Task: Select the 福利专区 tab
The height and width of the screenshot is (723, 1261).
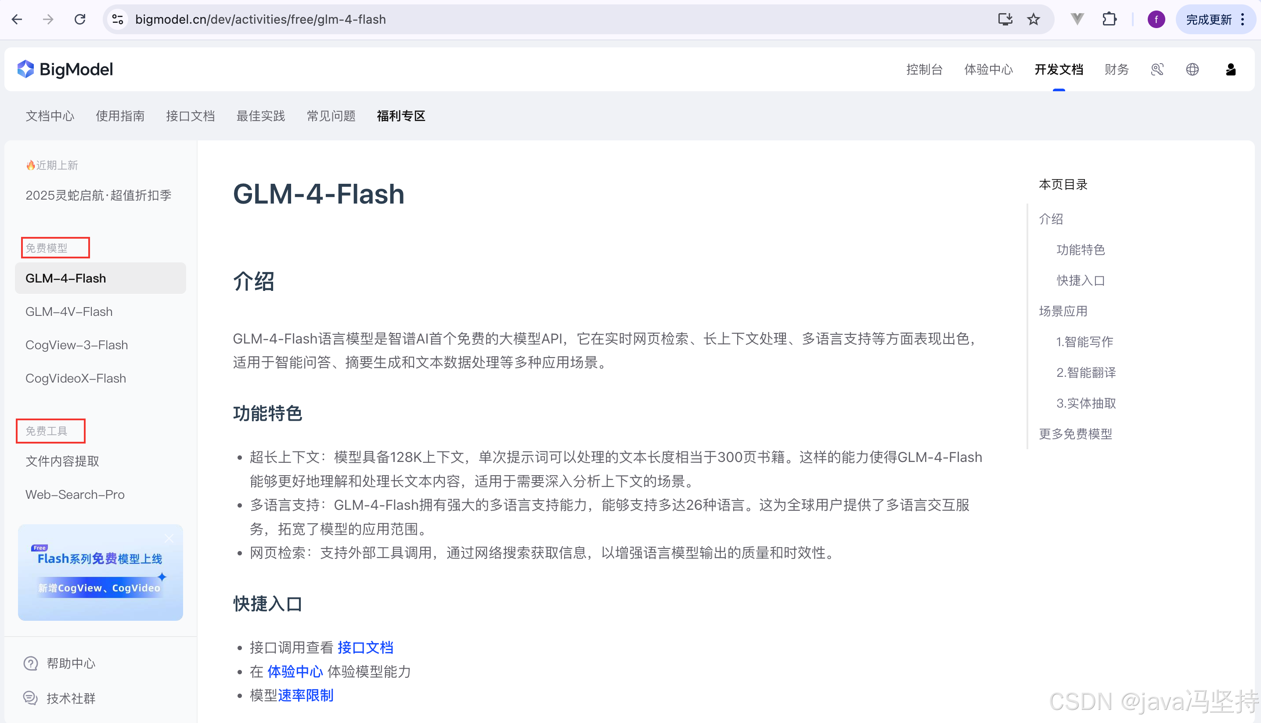Action: (401, 116)
